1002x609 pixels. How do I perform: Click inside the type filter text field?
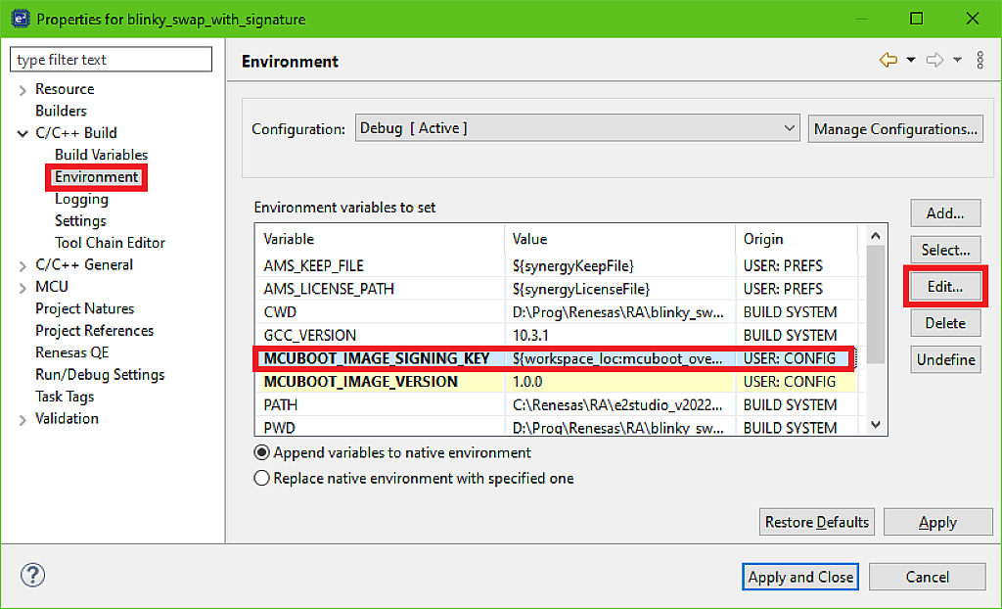111,60
